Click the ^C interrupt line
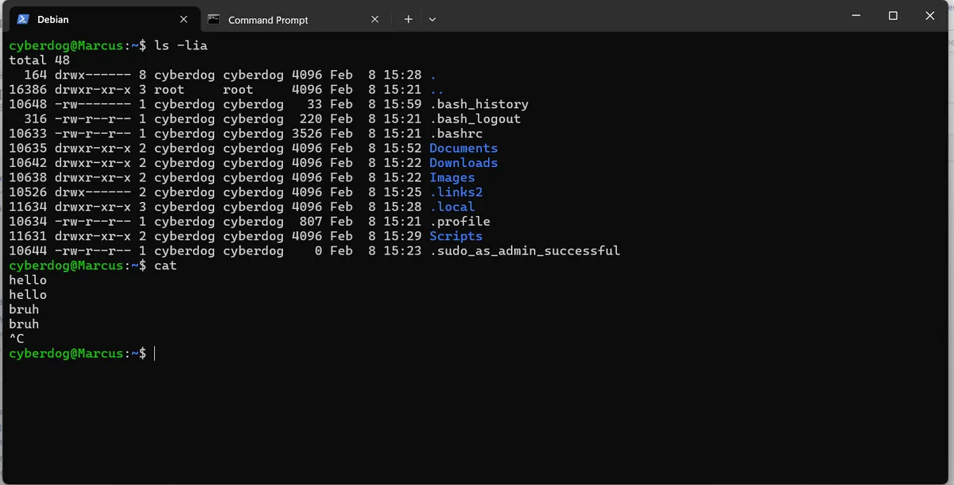Image resolution: width=954 pixels, height=485 pixels. [17, 339]
